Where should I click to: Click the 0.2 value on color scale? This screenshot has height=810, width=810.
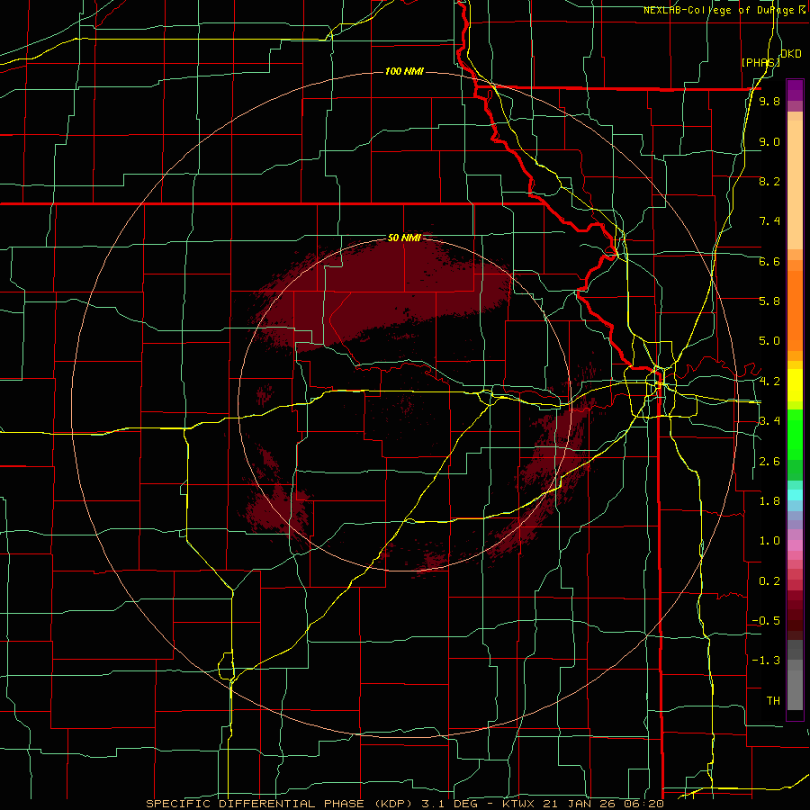(x=769, y=581)
